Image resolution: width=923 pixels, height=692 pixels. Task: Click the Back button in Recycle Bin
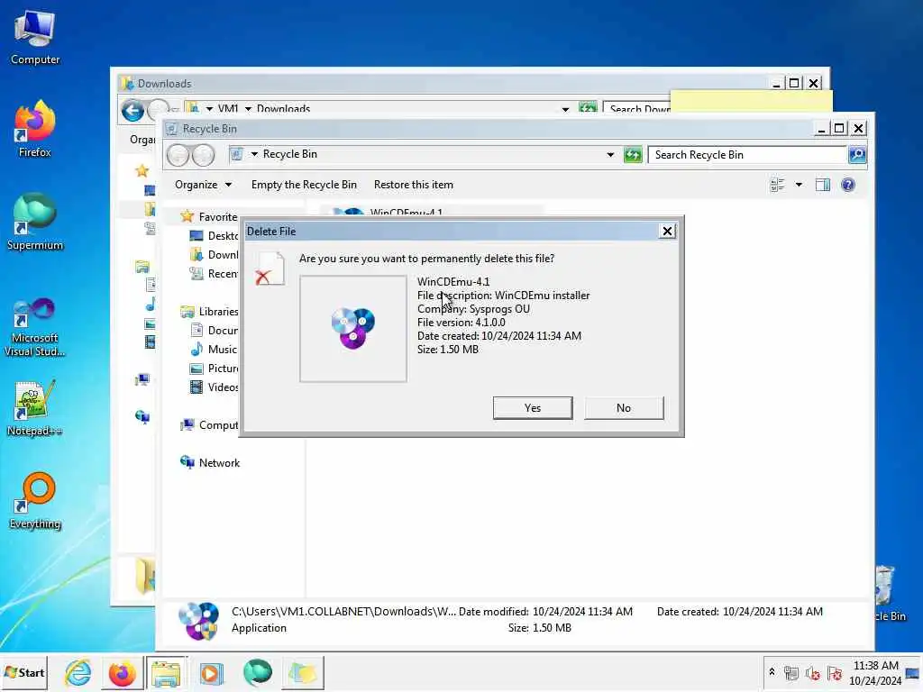[178, 155]
